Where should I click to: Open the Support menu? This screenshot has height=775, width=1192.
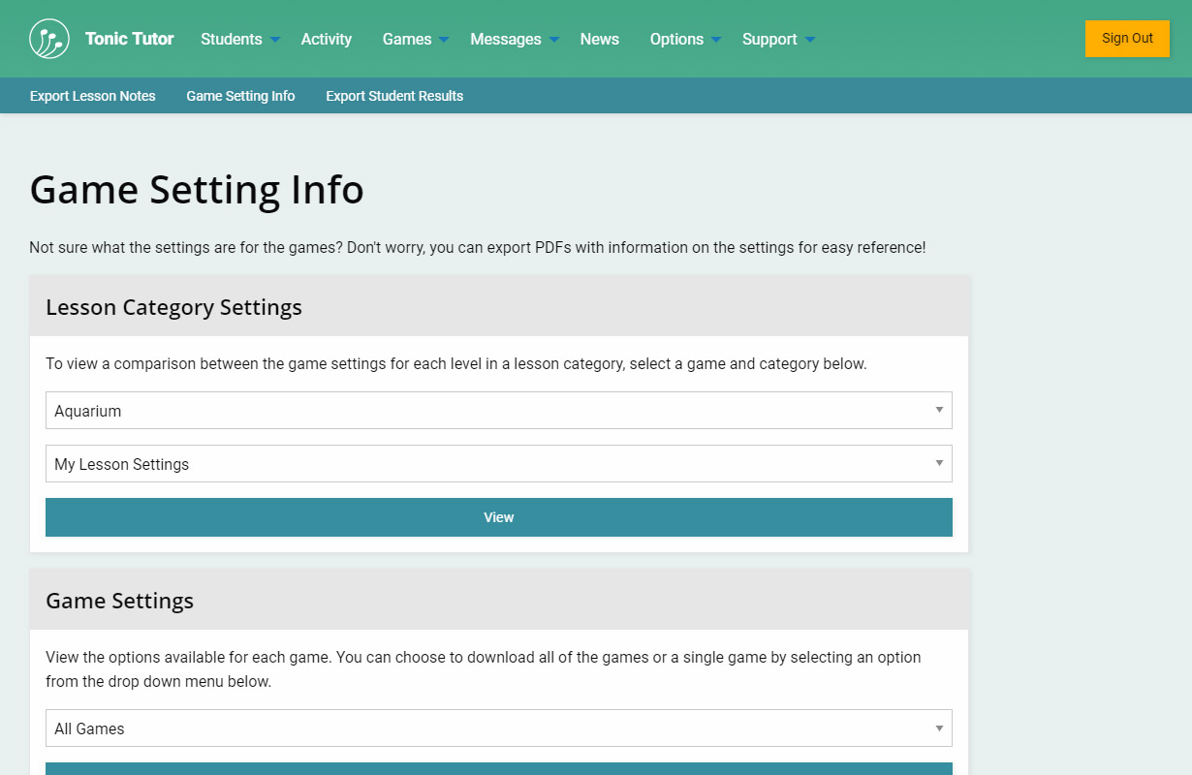click(x=769, y=39)
